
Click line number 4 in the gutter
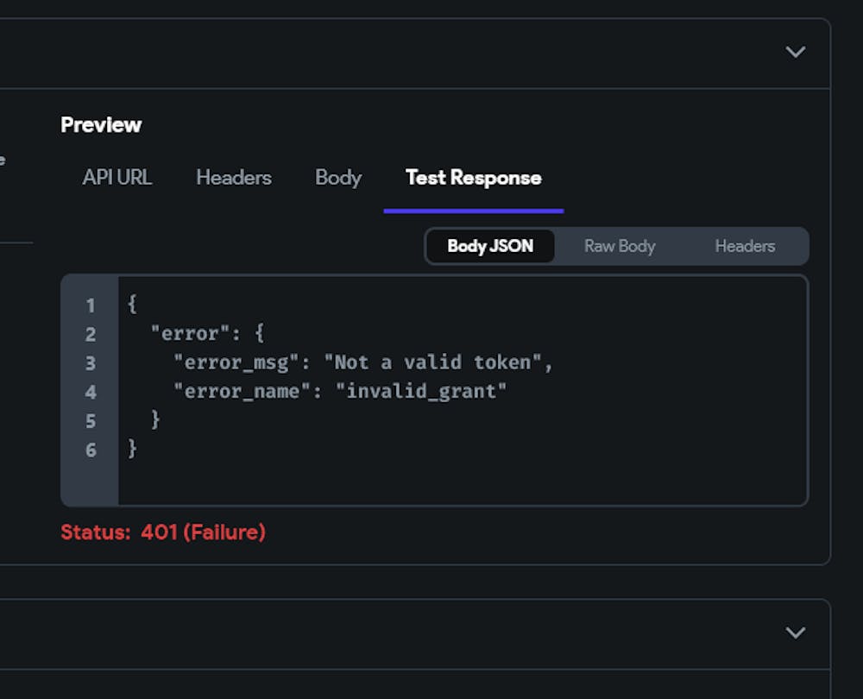coord(90,392)
